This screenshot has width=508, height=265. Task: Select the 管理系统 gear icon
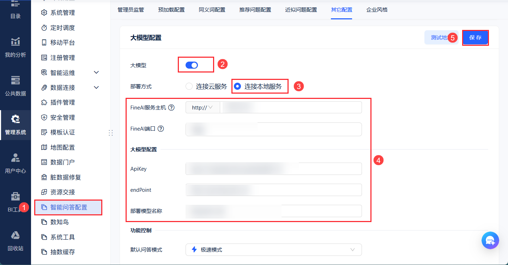[x=16, y=119]
